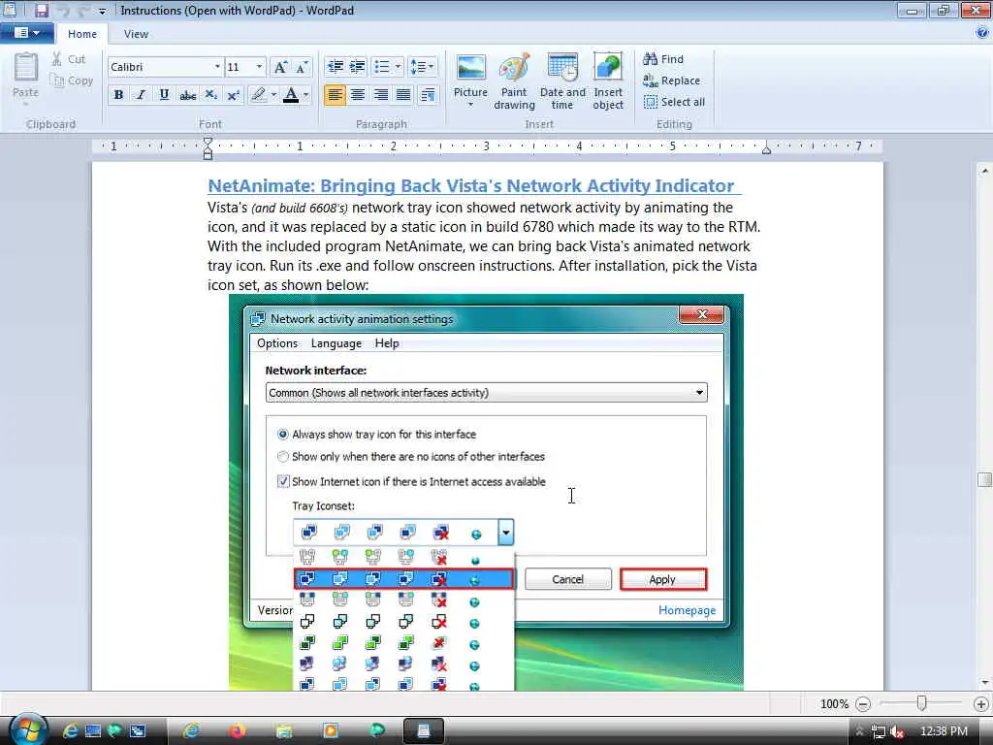Open the font size 11 dropdown

259,67
